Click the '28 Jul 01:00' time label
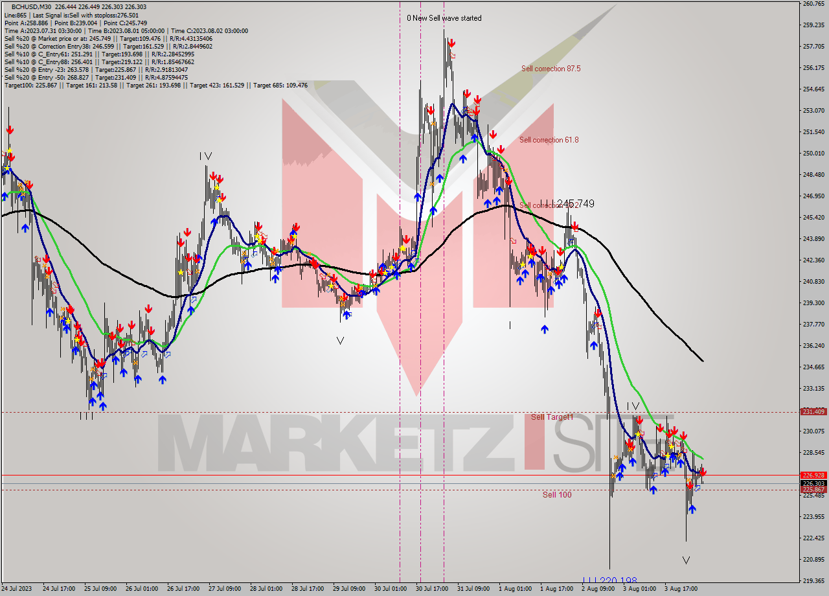The width and height of the screenshot is (829, 596). (x=266, y=590)
